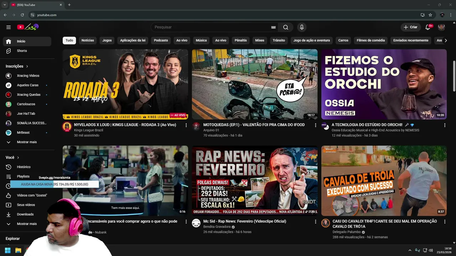Expand Inscrições section chevron
456x256 pixels.
coord(27,66)
